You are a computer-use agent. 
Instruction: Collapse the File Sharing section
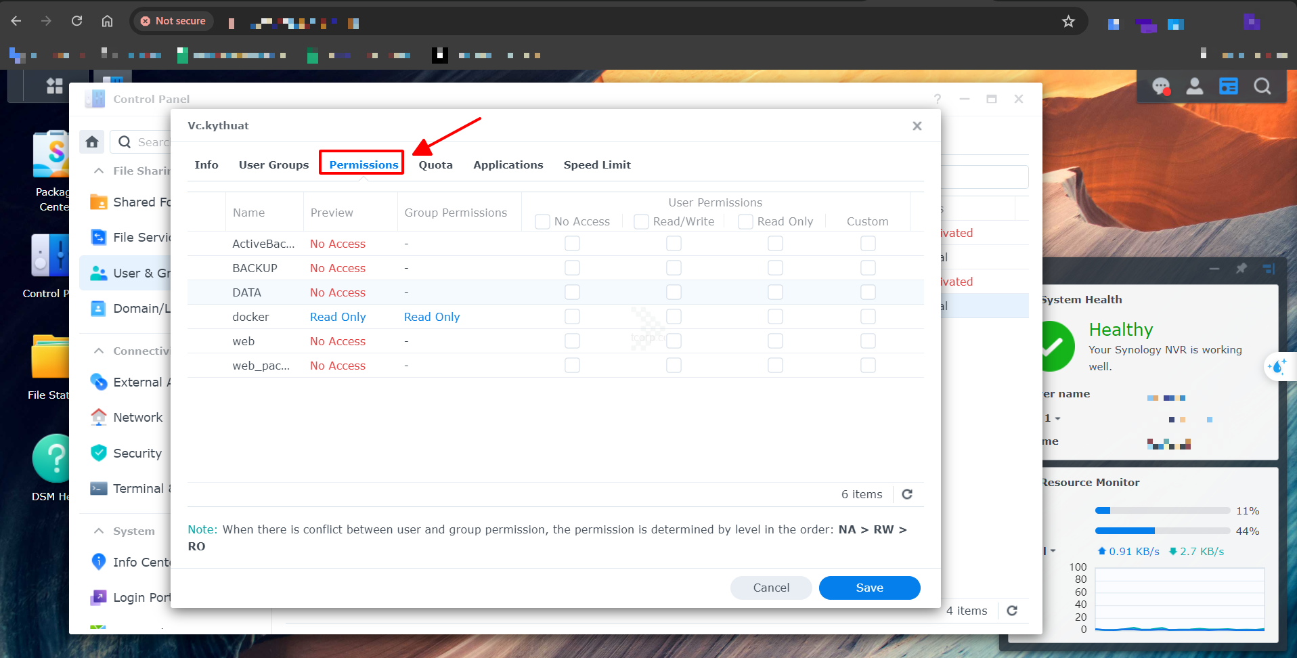click(x=99, y=171)
